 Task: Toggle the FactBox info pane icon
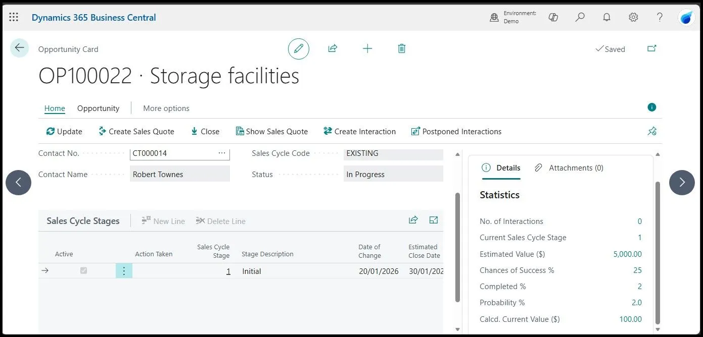652,107
